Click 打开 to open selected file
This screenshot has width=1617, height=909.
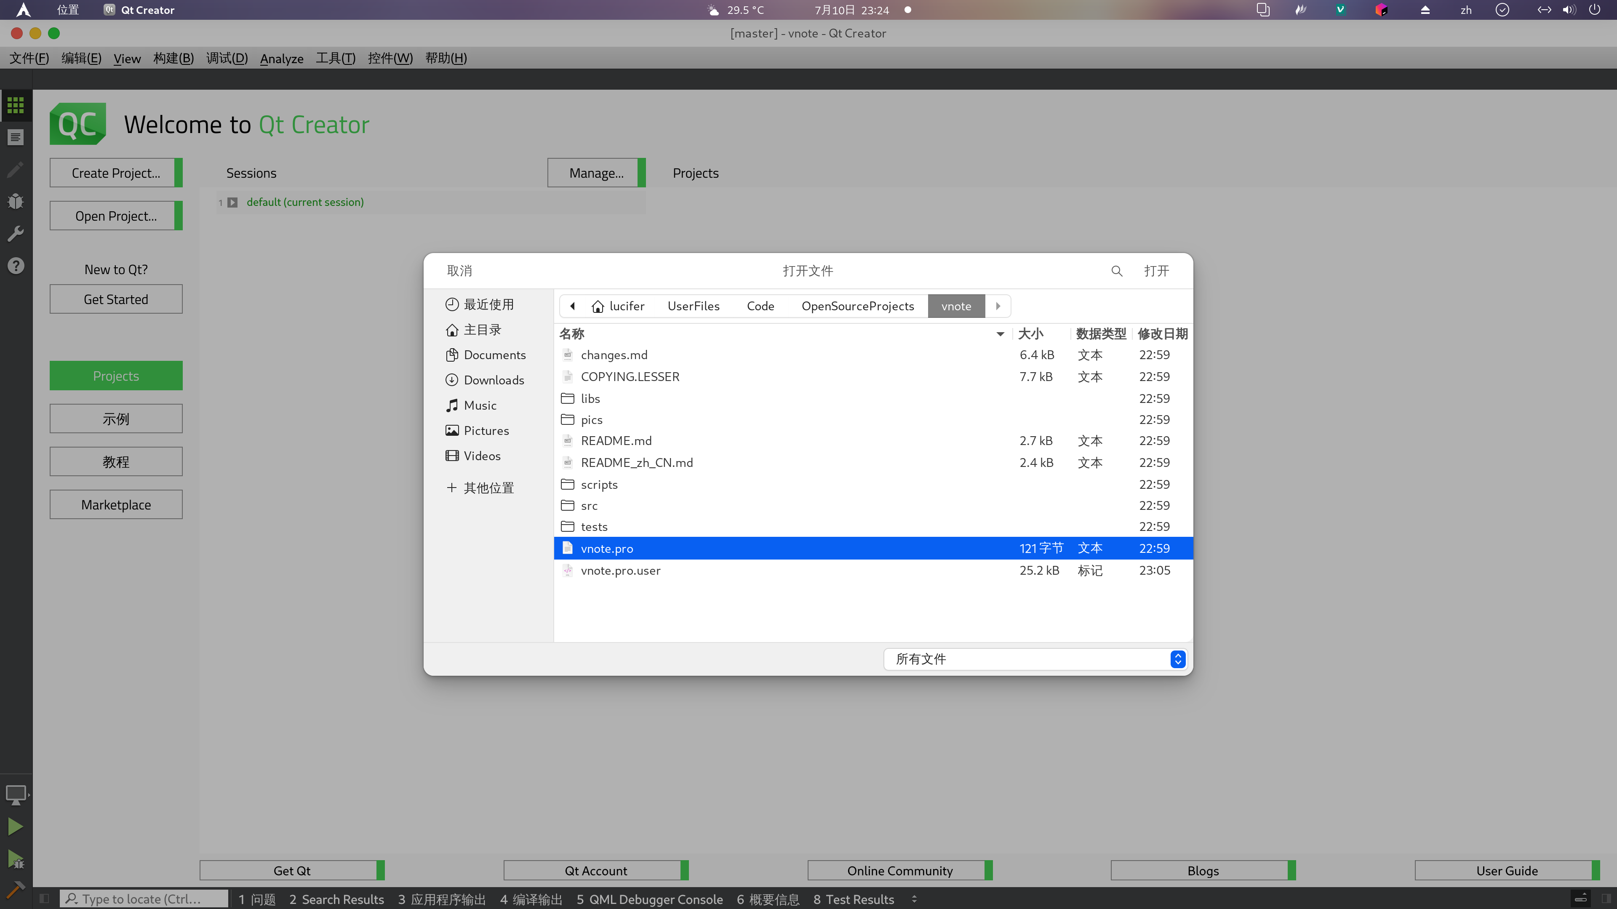coord(1156,271)
